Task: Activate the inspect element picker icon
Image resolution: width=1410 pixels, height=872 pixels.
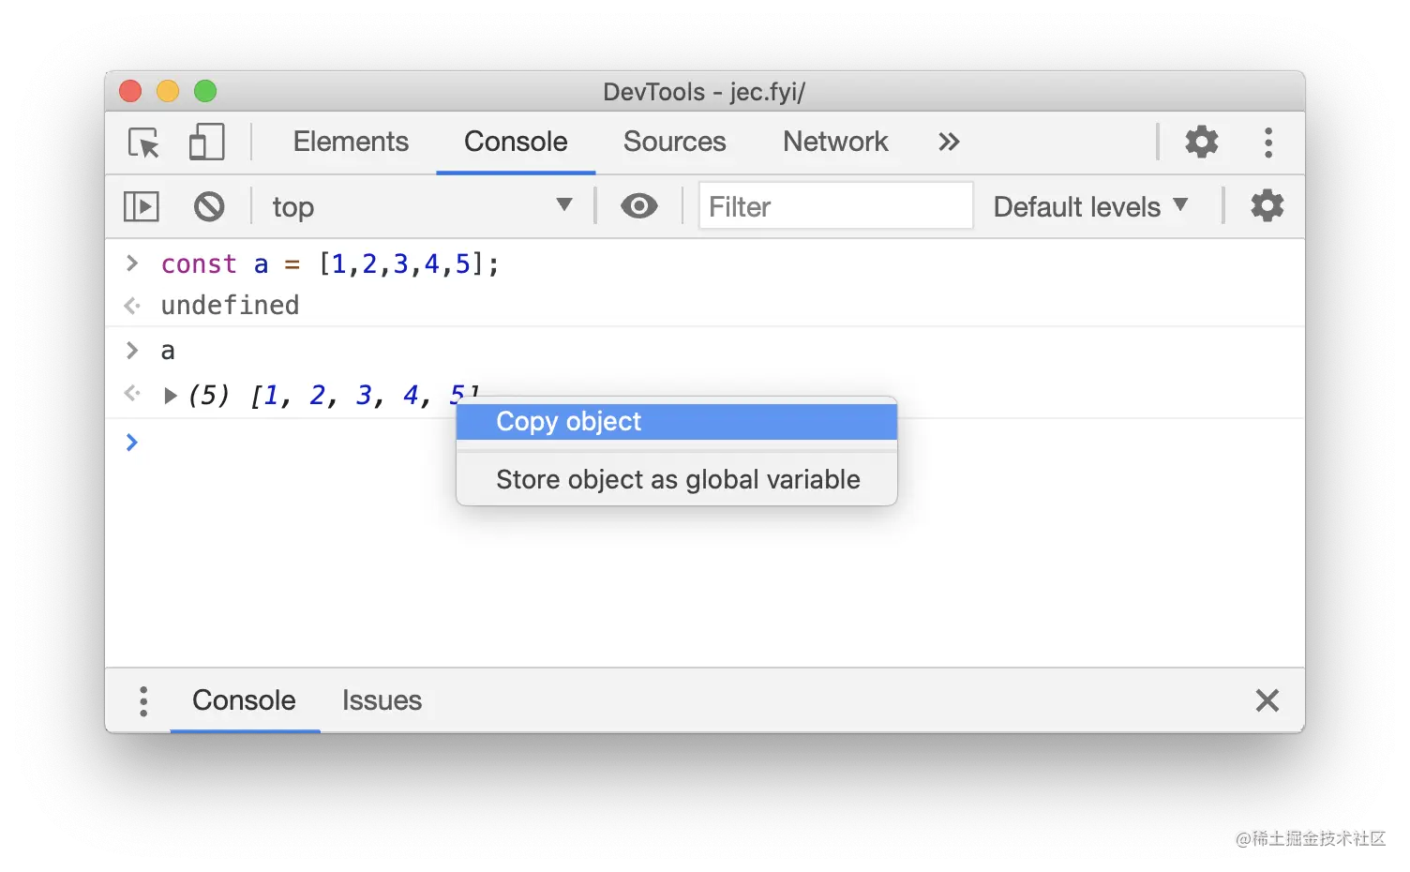Action: [144, 143]
